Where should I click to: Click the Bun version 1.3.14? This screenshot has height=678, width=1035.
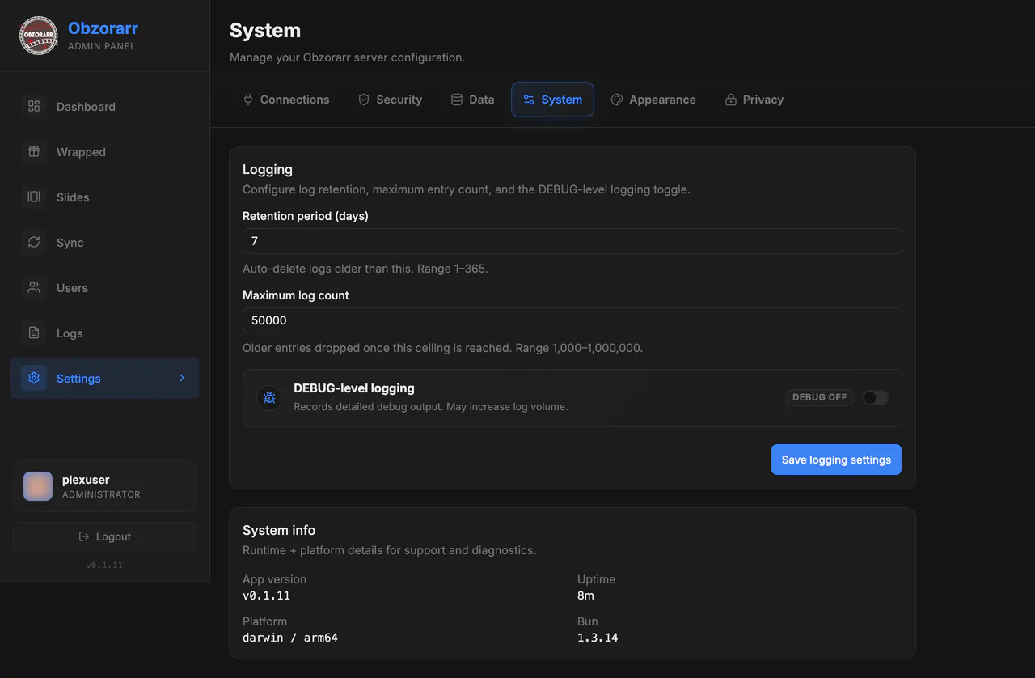click(598, 638)
